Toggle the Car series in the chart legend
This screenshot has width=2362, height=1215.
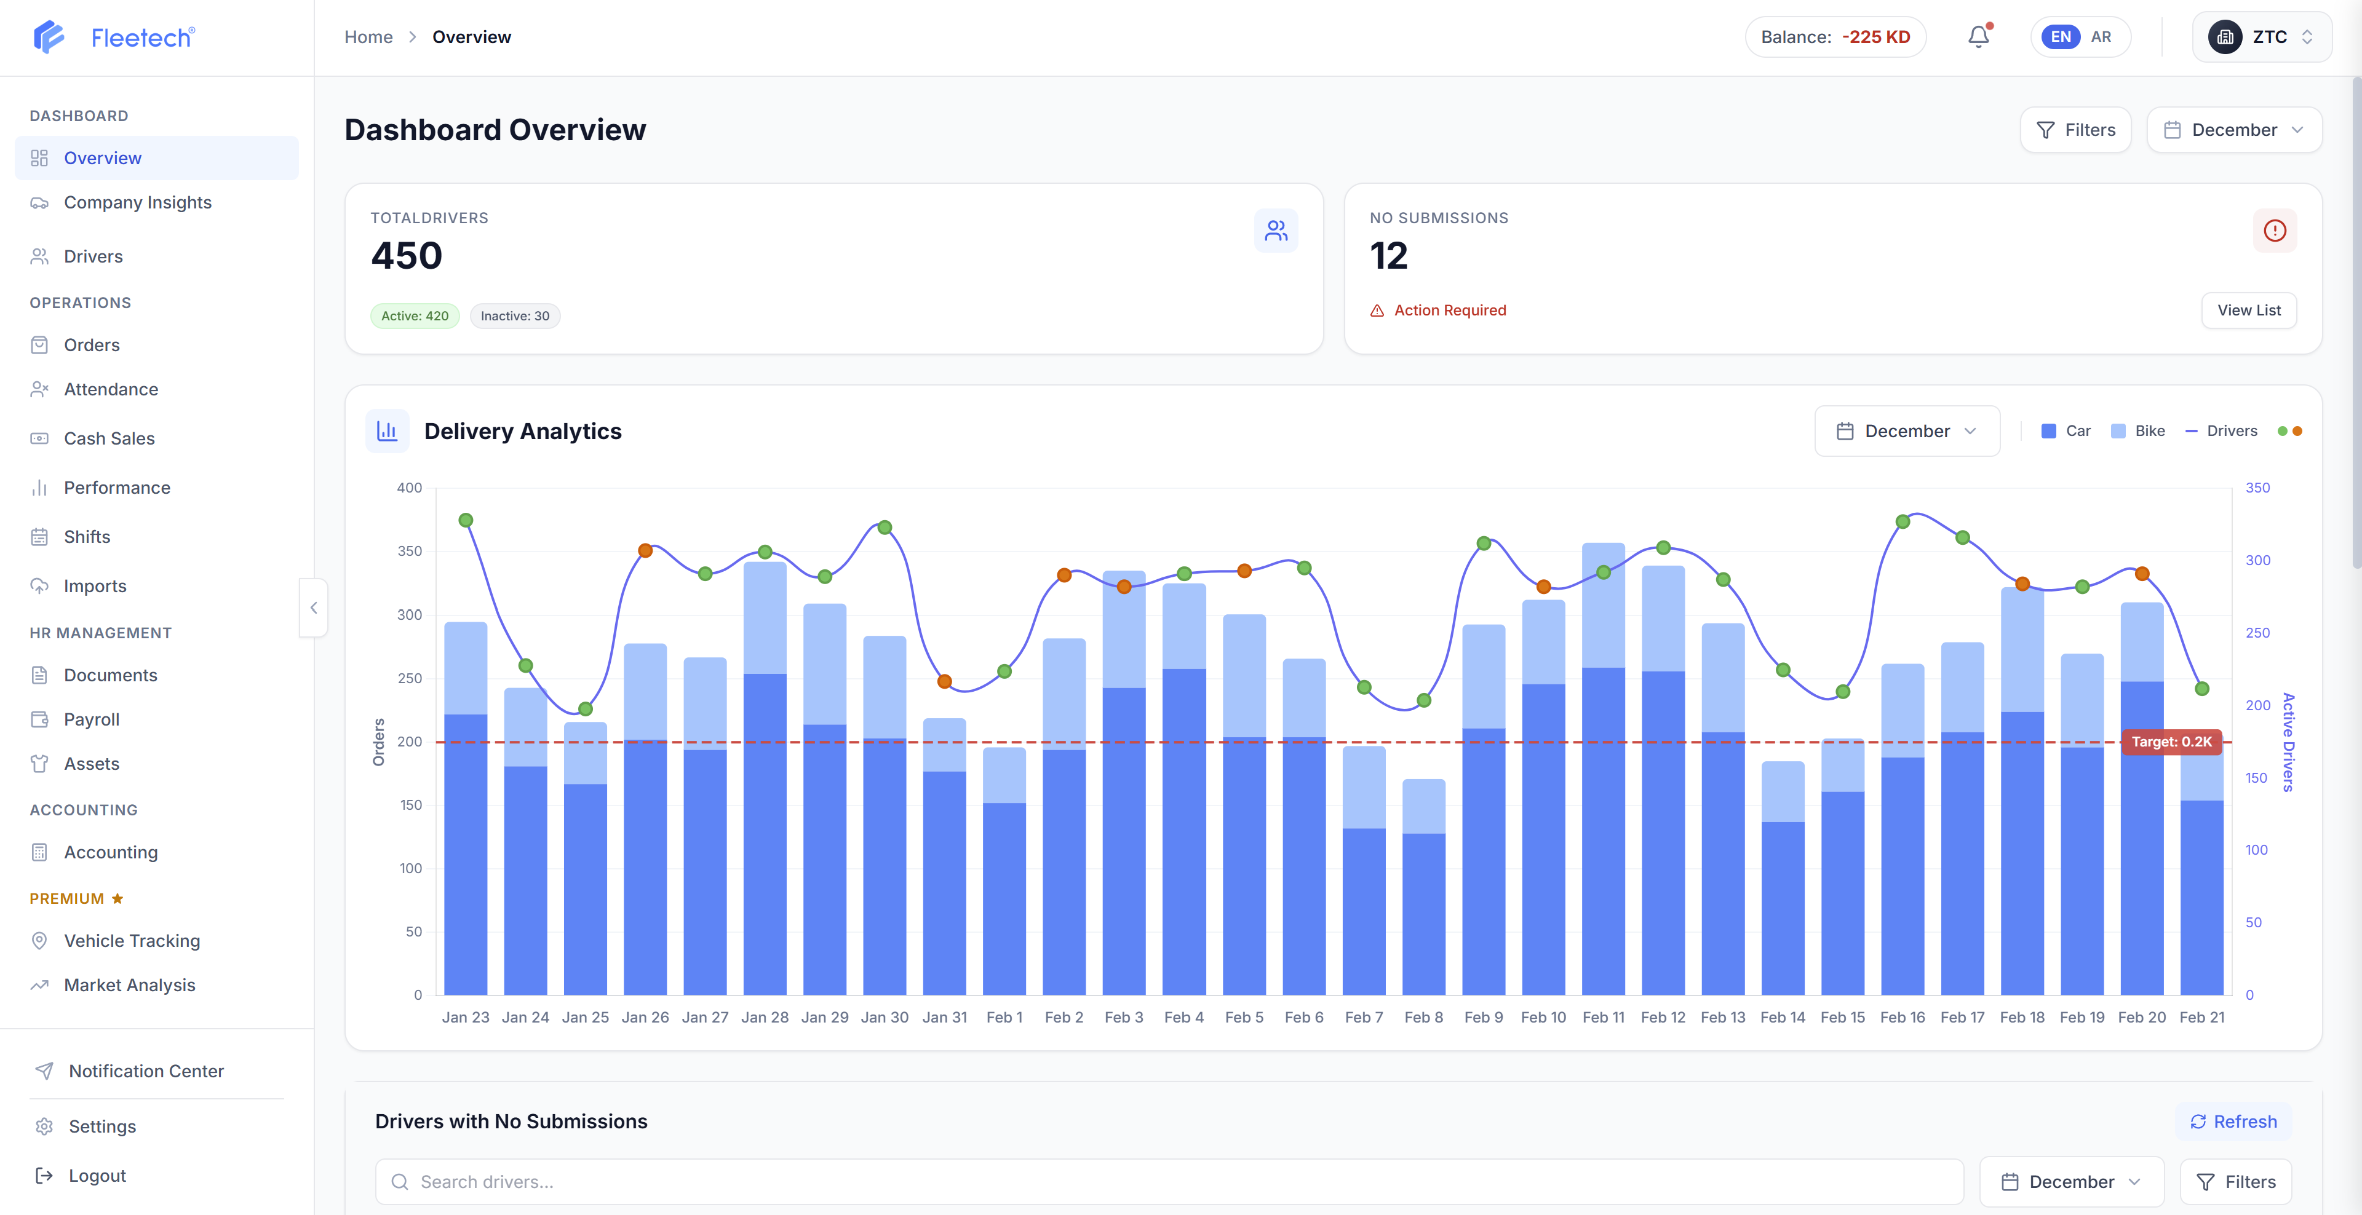pyautogui.click(x=2066, y=430)
